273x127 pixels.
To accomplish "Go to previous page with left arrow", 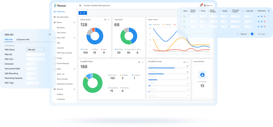I will point(249,34).
